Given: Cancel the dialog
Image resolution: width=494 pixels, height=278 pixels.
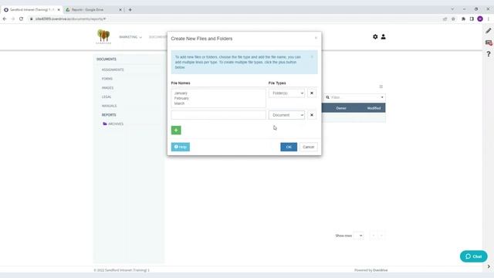Looking at the screenshot, I should (309, 147).
